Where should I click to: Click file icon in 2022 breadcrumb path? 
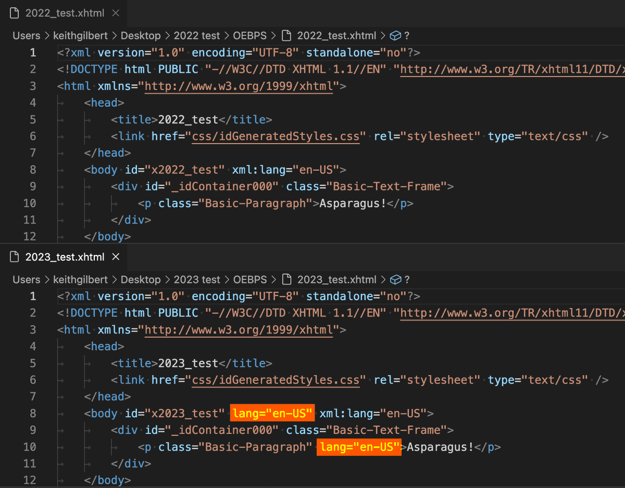pos(286,35)
